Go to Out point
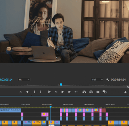The image size is (129, 126). [x=76, y=92]
